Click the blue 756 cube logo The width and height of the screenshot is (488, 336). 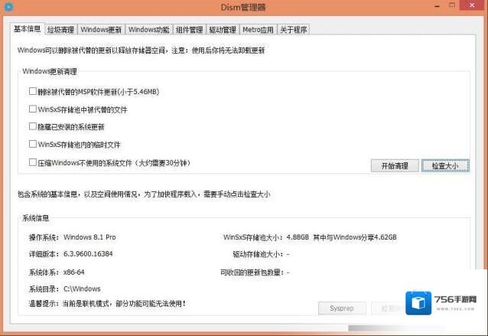pyautogui.click(x=419, y=303)
